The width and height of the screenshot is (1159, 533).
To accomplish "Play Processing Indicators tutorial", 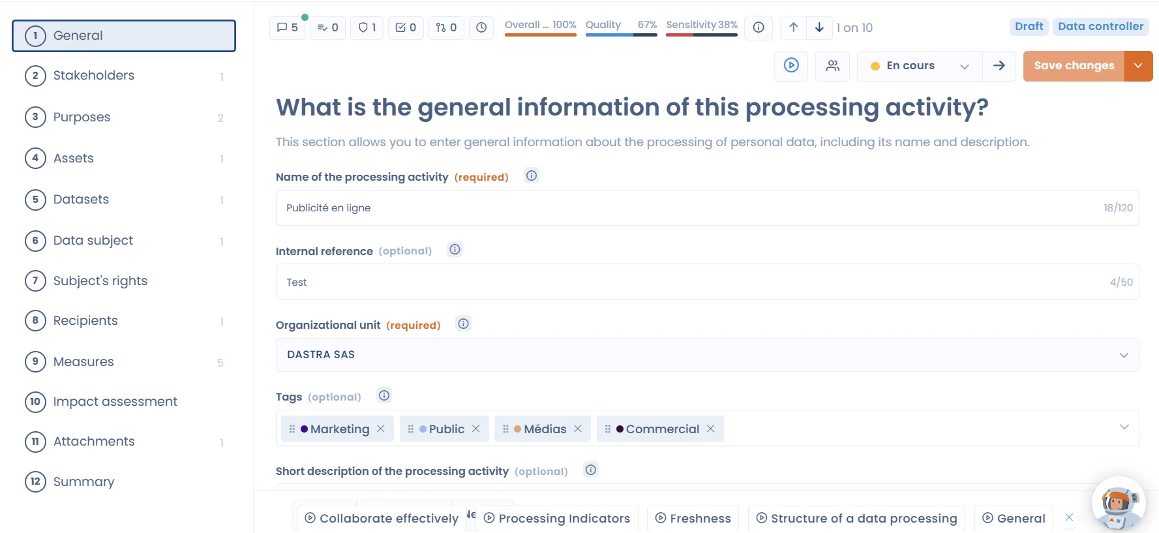I will click(x=557, y=518).
